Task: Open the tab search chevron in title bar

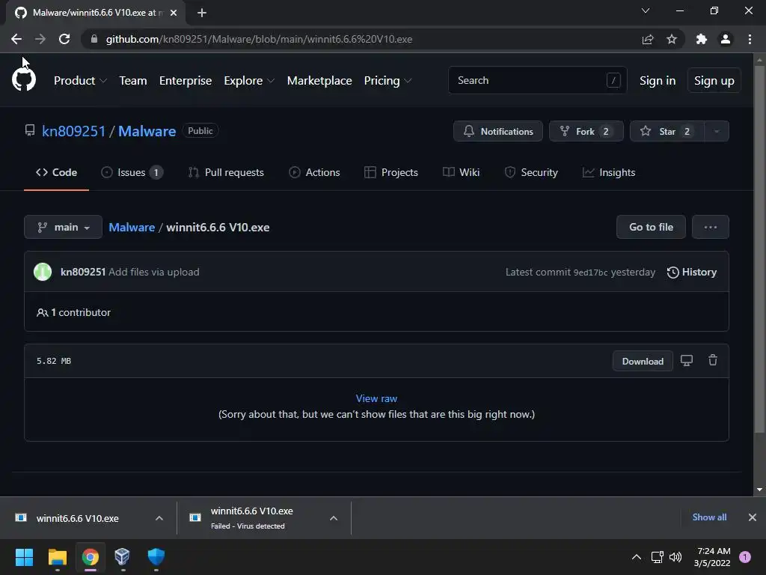Action: click(x=646, y=10)
